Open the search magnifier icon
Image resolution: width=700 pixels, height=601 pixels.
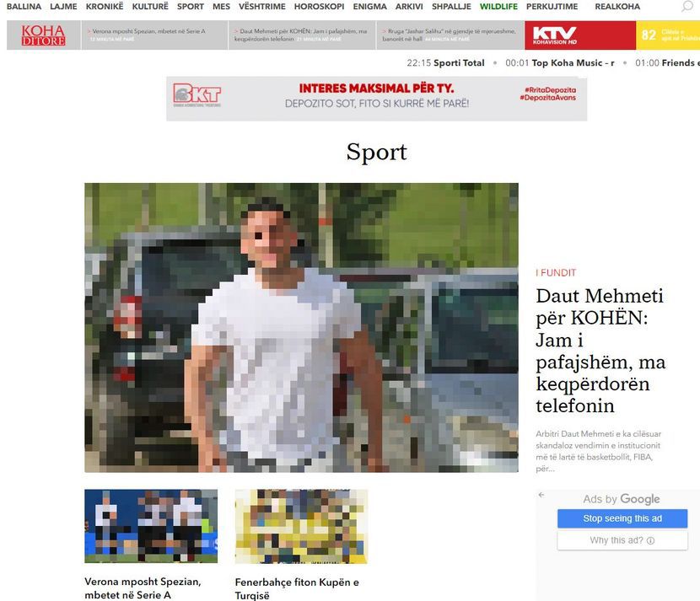click(x=687, y=7)
